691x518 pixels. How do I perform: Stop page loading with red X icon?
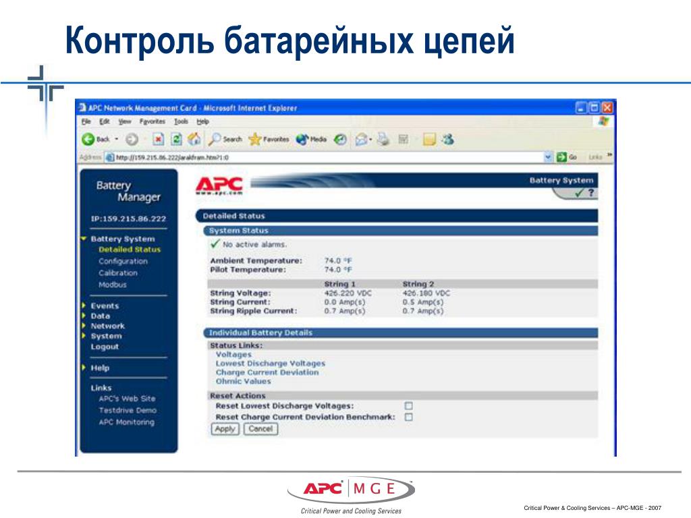tap(158, 140)
